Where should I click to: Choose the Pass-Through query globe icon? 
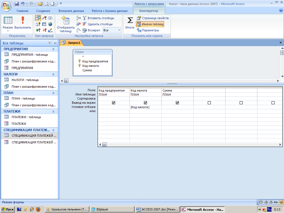(x=50, y=24)
